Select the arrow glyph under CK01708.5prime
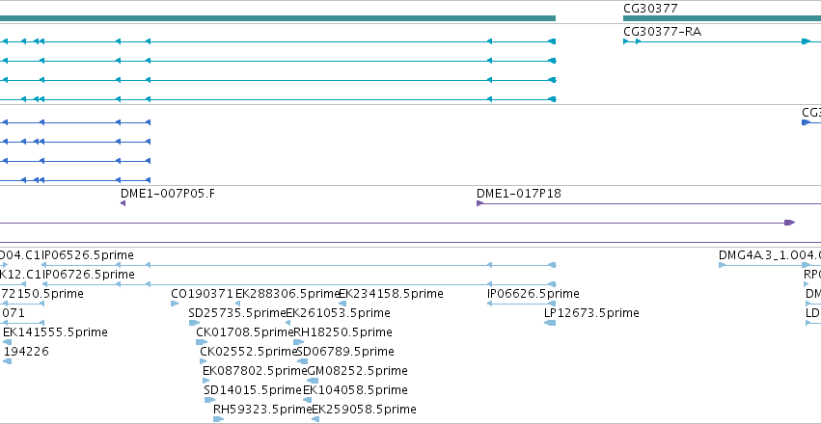 click(x=202, y=342)
